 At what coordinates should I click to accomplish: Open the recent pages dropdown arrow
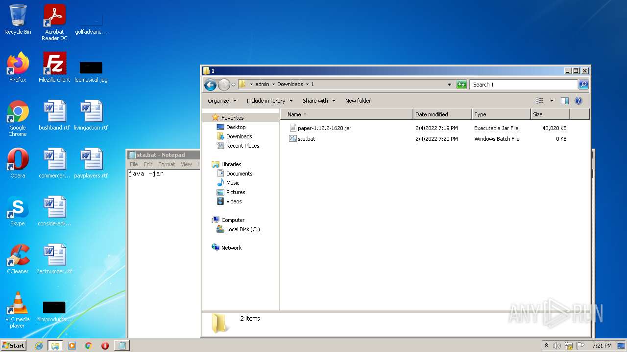tap(233, 85)
